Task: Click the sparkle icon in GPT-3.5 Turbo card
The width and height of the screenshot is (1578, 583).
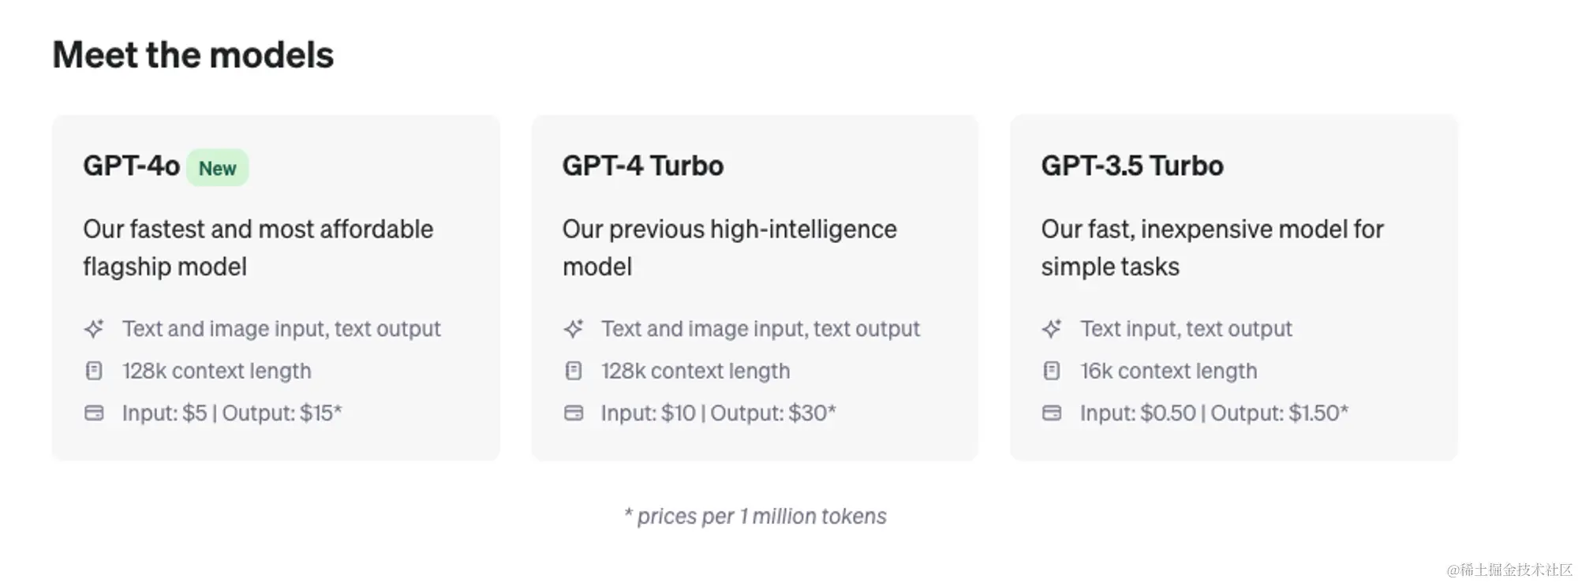Action: tap(1052, 328)
